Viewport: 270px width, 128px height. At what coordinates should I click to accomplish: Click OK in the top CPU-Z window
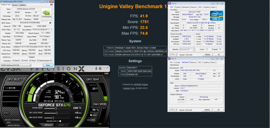coord(219,55)
